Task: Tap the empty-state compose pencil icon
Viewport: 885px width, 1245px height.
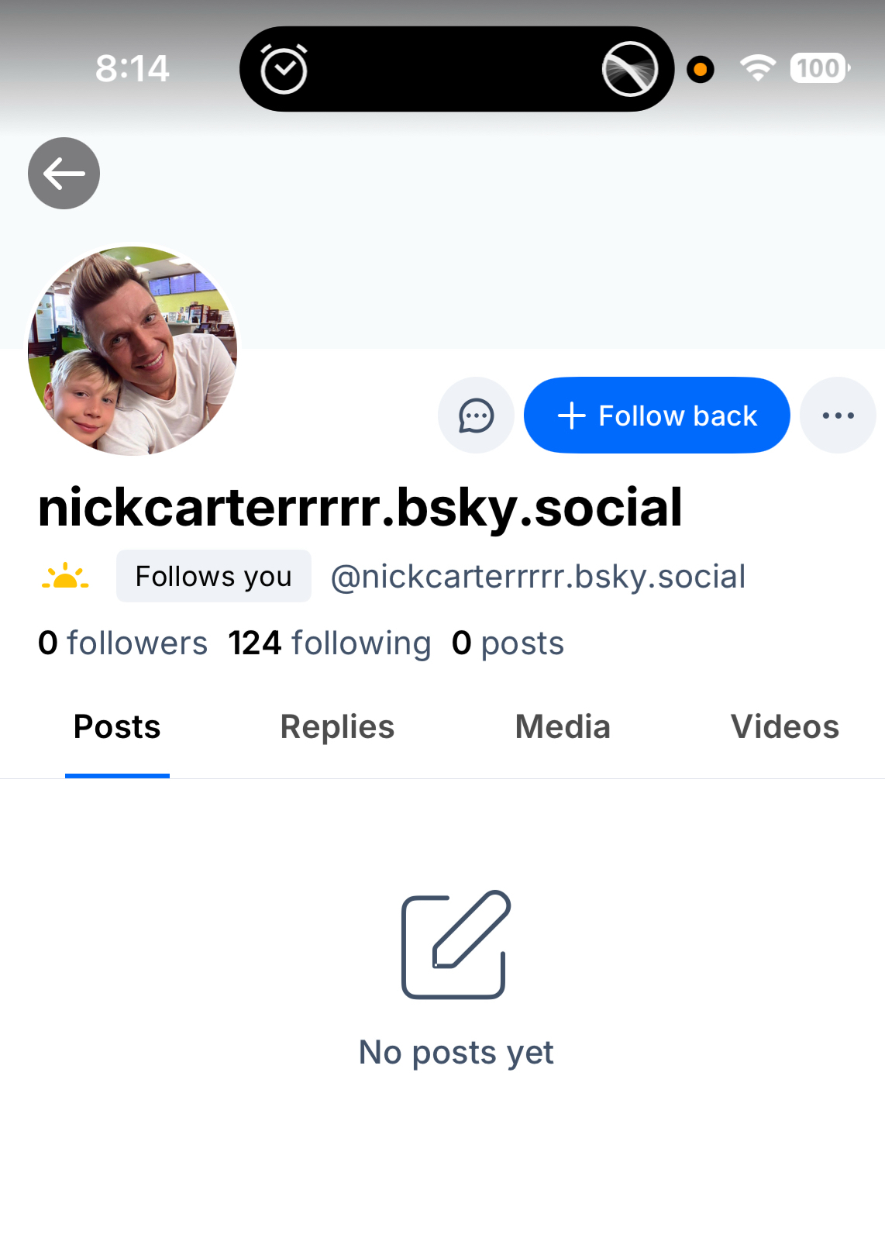Action: (456, 944)
